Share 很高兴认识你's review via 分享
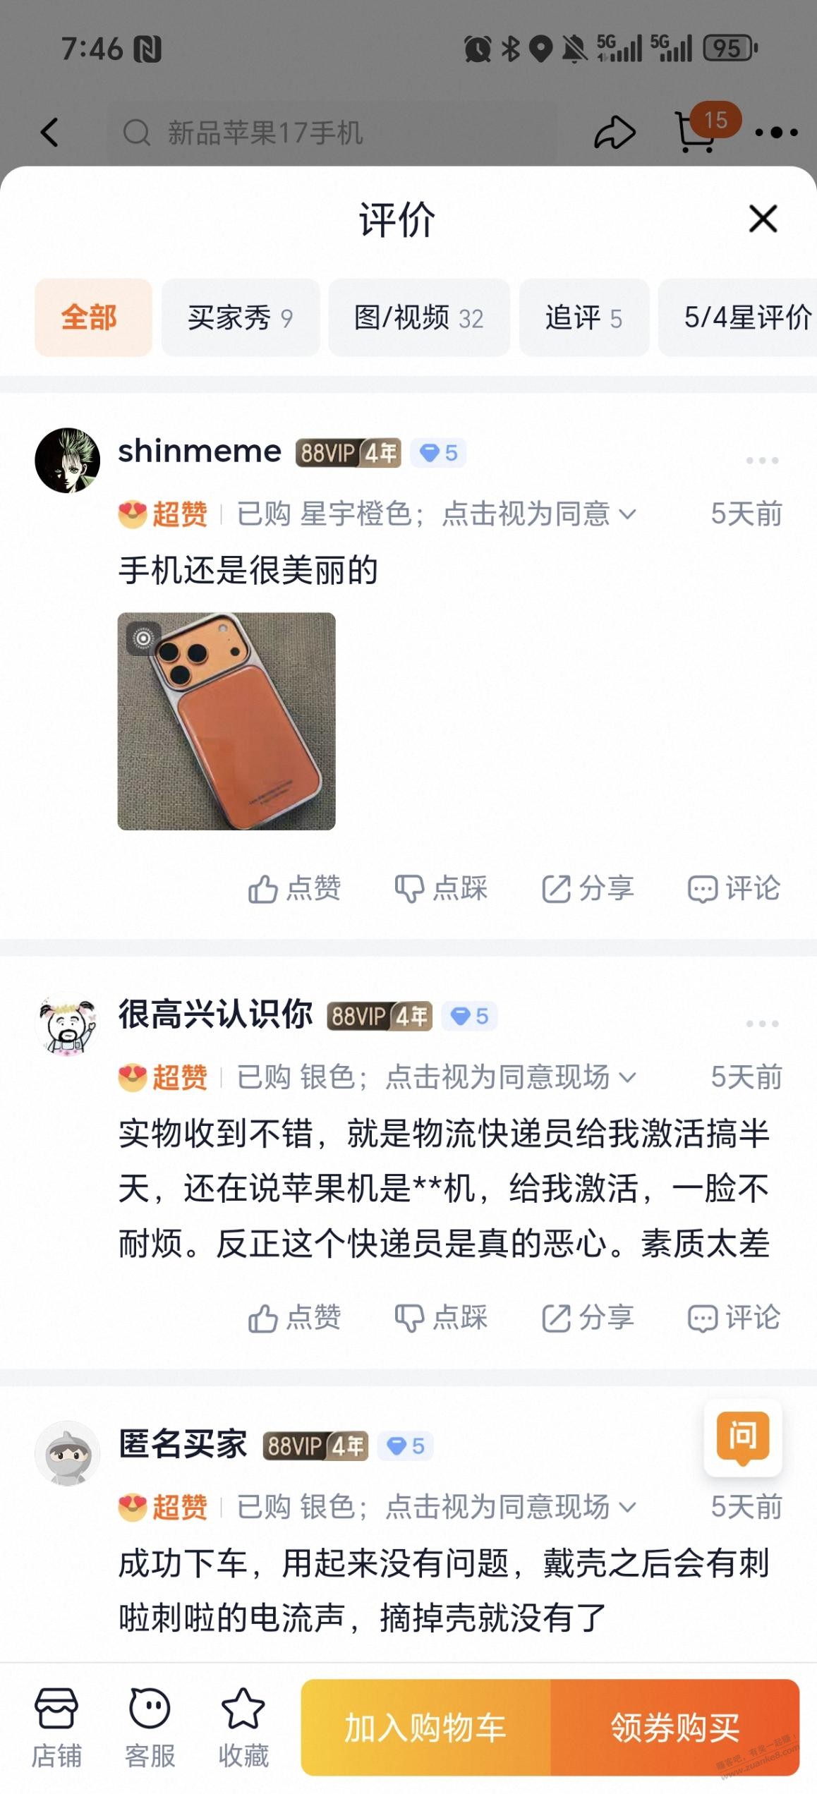 pyautogui.click(x=588, y=1318)
